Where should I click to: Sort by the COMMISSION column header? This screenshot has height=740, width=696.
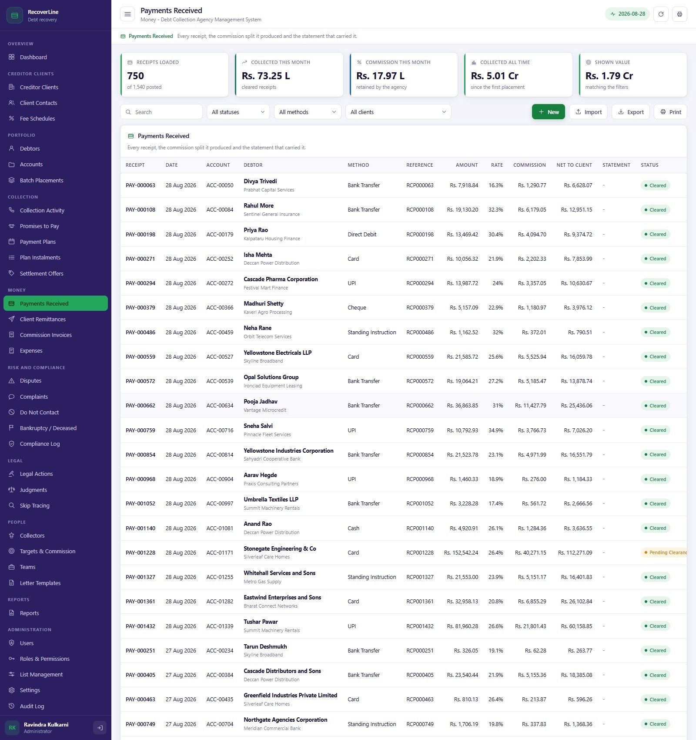click(529, 165)
